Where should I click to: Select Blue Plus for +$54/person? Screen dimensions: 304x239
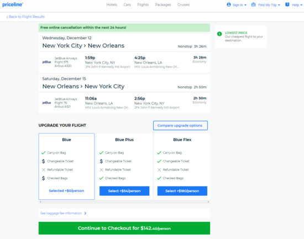coord(124,191)
